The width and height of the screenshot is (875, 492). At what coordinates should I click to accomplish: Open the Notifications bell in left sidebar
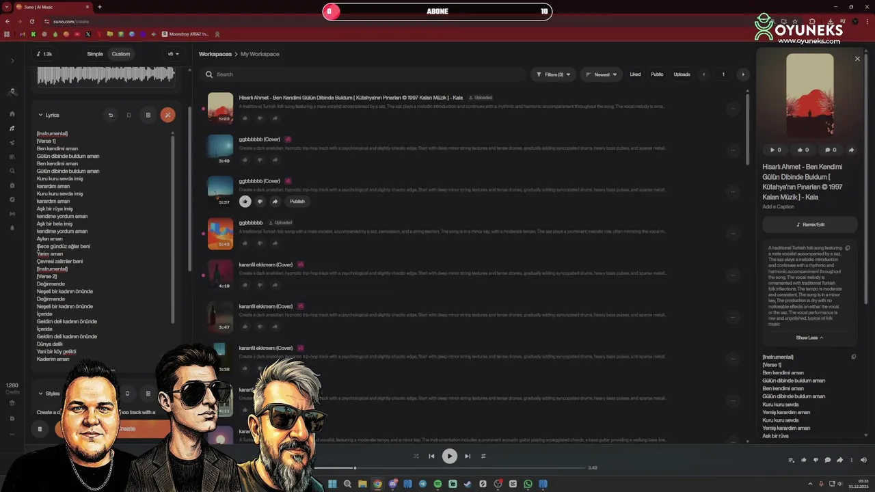click(12, 228)
